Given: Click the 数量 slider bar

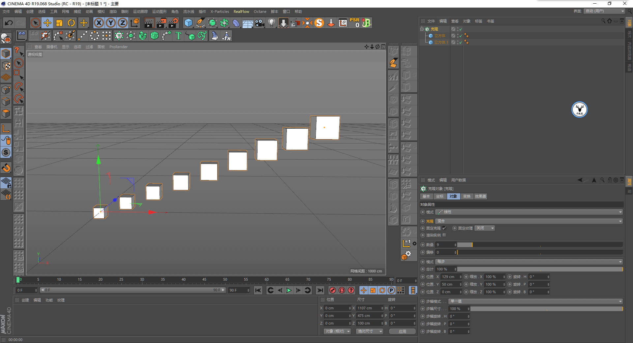Looking at the screenshot, I should click(x=540, y=245).
